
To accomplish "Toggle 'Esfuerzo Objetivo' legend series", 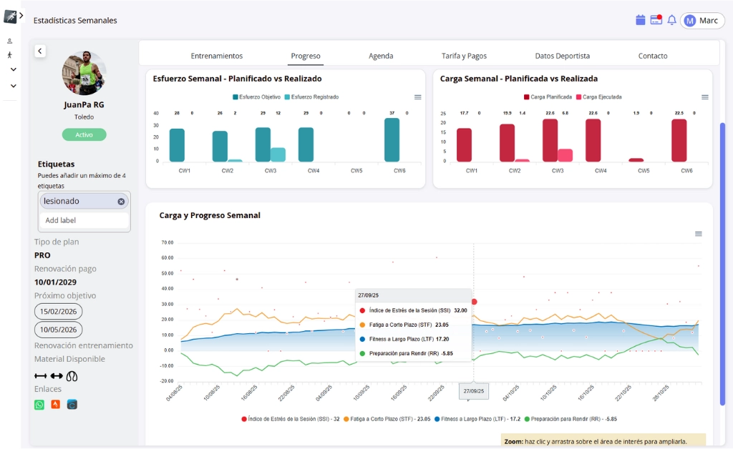I will tap(256, 97).
